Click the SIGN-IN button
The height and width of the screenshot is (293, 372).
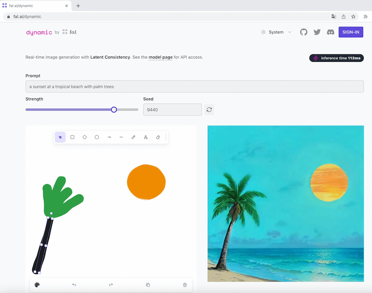[x=351, y=32]
